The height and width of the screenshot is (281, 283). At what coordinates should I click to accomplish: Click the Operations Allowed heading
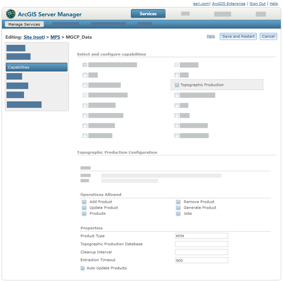click(101, 194)
